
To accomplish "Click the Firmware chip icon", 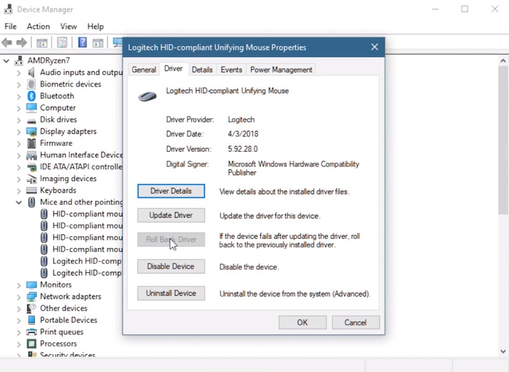I will pos(31,143).
